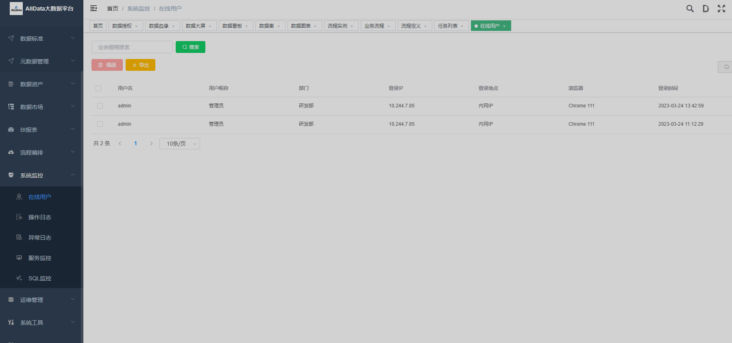Switch to the 流程实例 tab
This screenshot has height=343, width=732.
[337, 26]
